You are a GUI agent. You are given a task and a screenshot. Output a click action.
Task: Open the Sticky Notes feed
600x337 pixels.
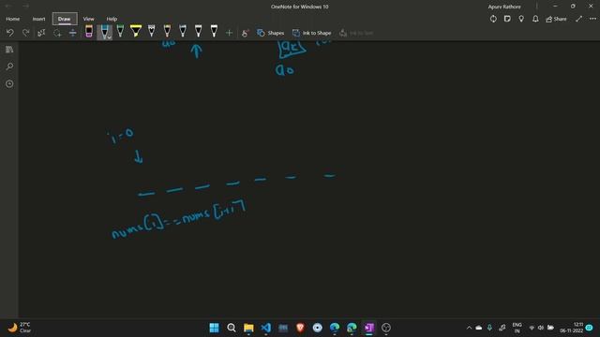pyautogui.click(x=507, y=19)
